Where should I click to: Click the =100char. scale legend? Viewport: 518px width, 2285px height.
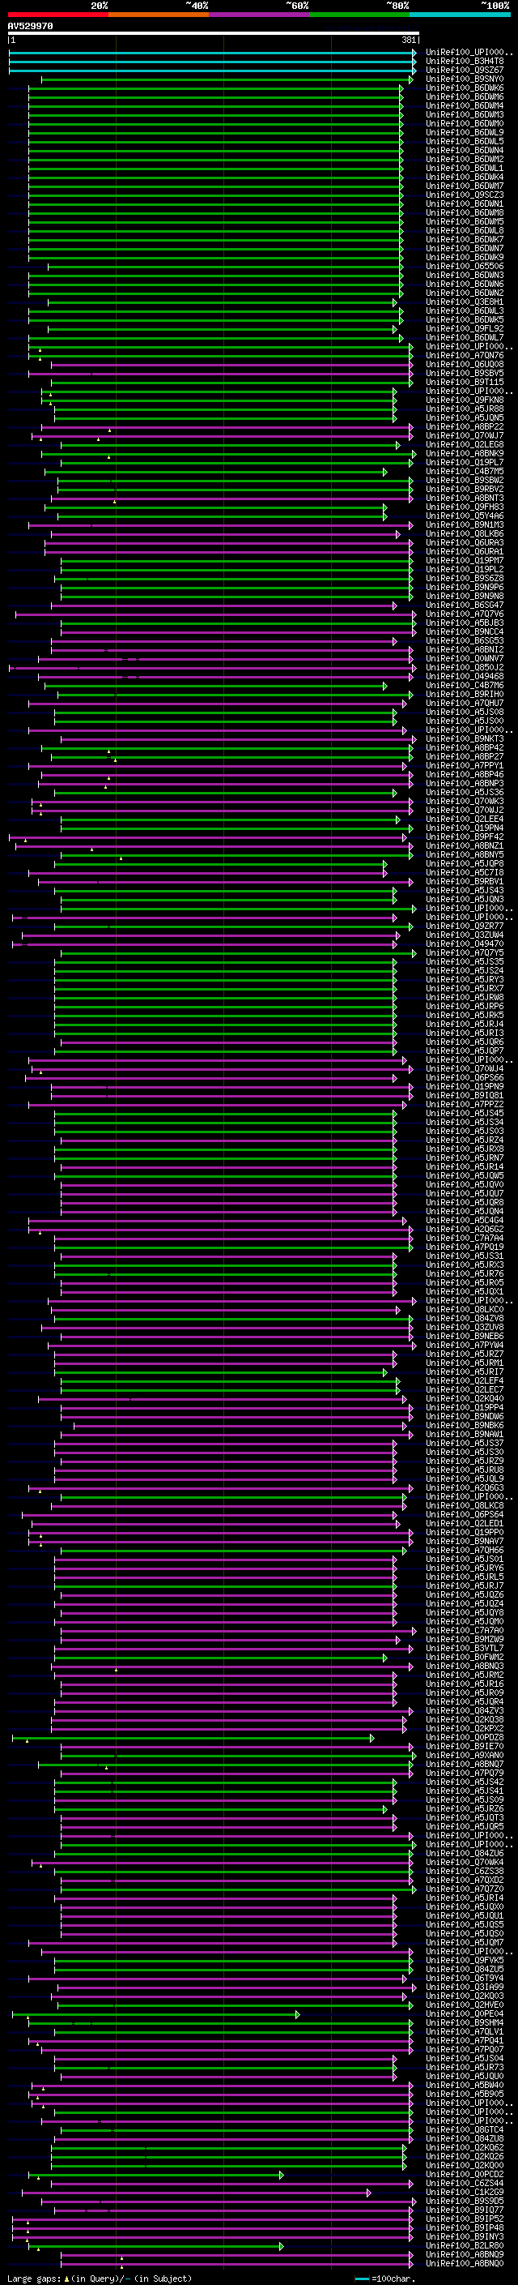click(385, 2278)
